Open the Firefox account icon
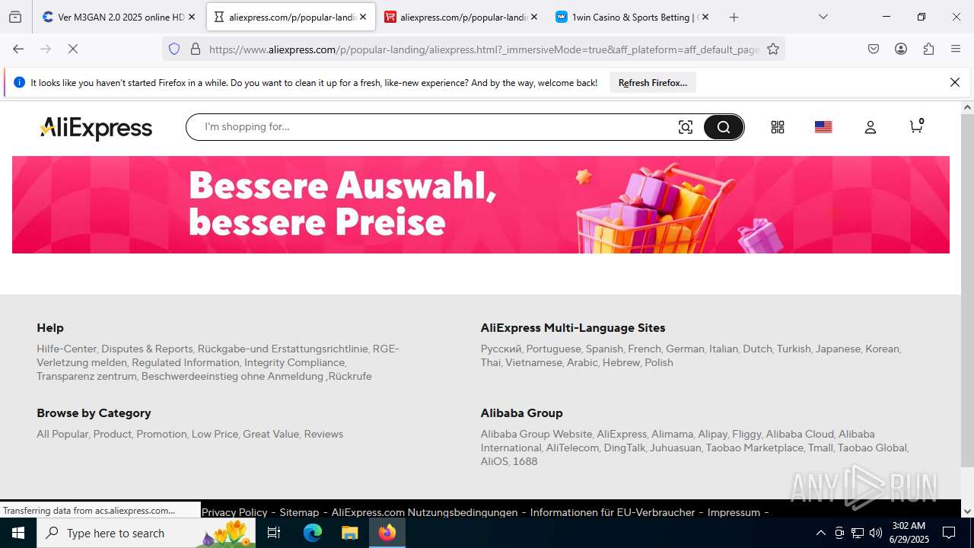 point(901,49)
